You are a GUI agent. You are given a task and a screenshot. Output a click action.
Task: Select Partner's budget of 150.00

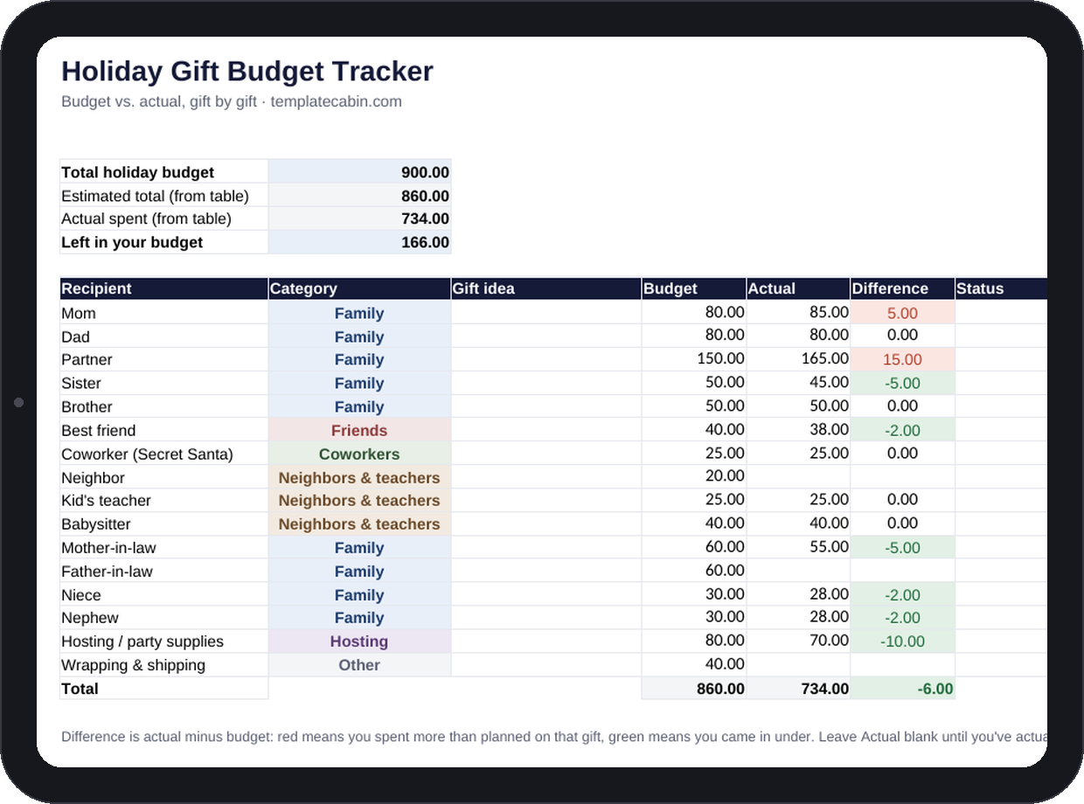694,359
